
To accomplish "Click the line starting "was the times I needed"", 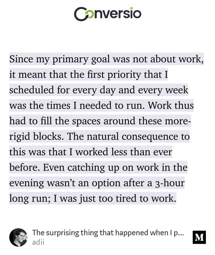I will (101, 105).
